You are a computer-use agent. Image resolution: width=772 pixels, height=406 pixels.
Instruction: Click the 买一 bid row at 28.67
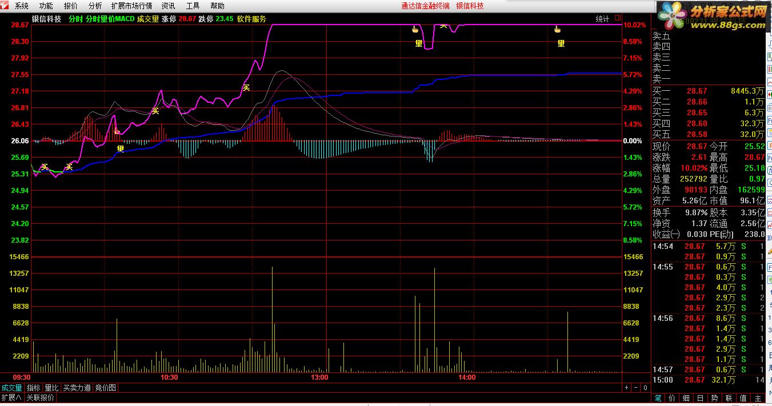coord(708,91)
